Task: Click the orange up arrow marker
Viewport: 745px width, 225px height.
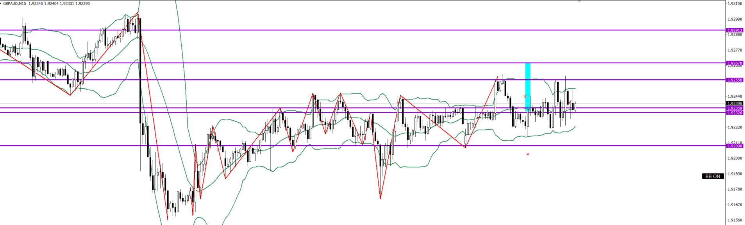Action: click(x=525, y=96)
